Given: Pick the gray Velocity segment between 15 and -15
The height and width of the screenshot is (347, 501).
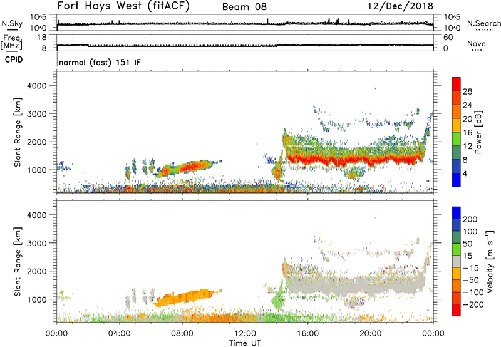Looking at the screenshot, I should click(x=457, y=261).
